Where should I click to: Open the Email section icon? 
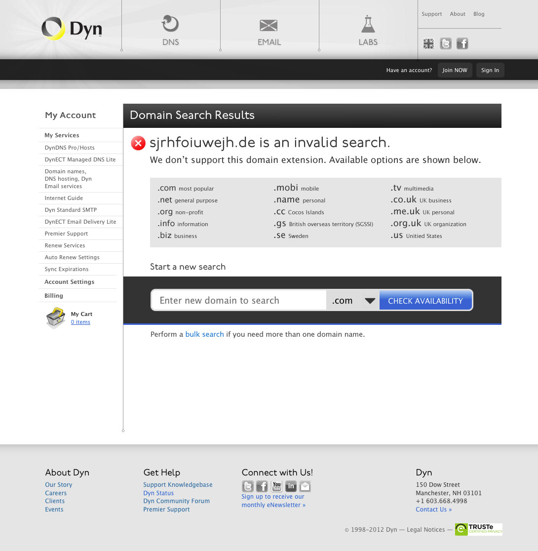pyautogui.click(x=269, y=25)
